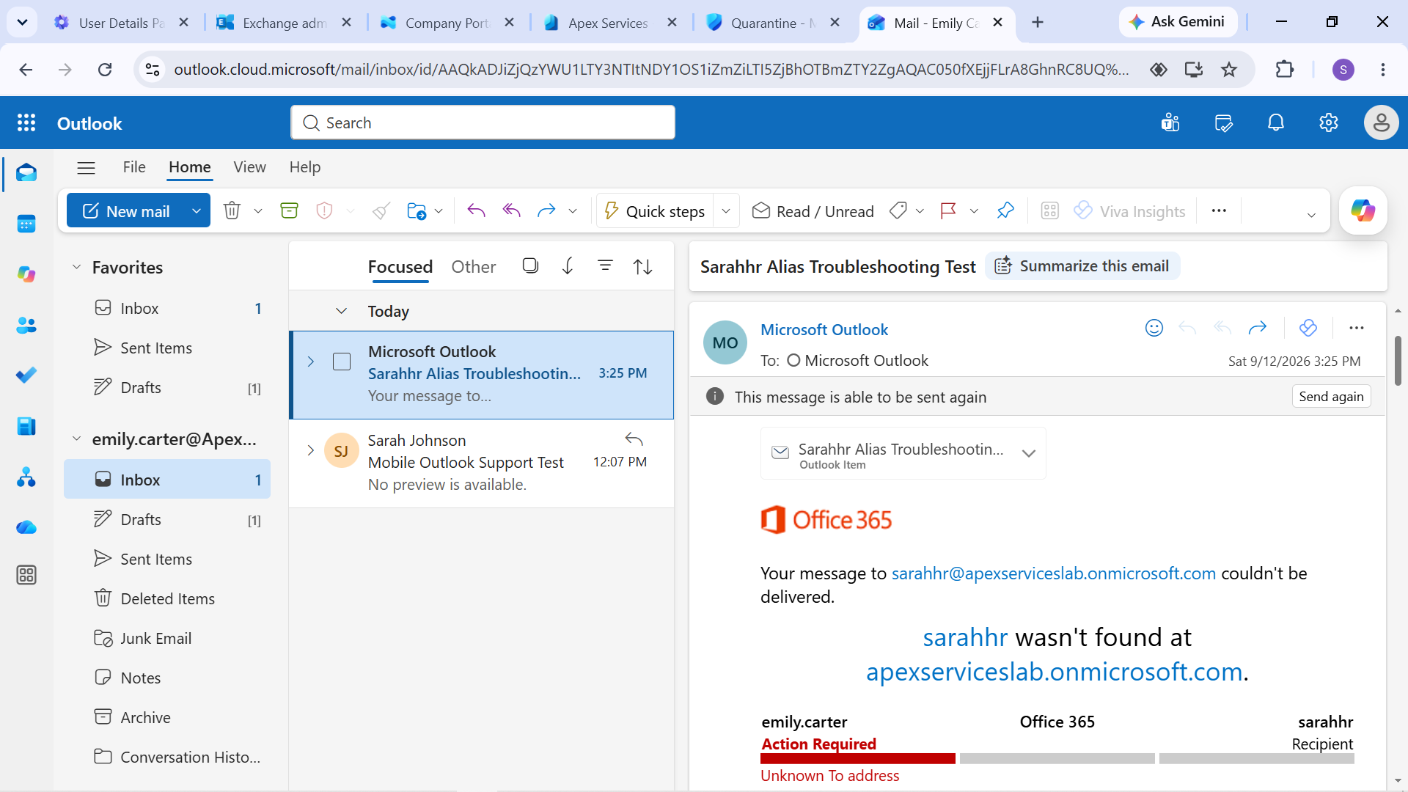React with the emoji smiley icon
1408x792 pixels.
pos(1154,328)
